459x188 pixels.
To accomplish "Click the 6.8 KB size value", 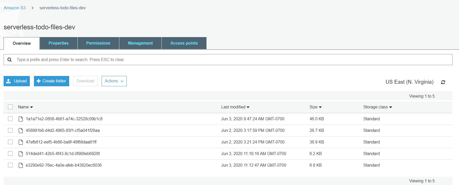I will click(316, 165).
